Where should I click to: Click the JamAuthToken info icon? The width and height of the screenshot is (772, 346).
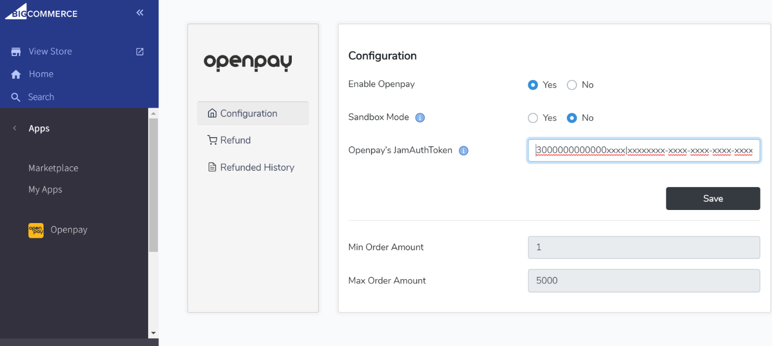(x=463, y=151)
